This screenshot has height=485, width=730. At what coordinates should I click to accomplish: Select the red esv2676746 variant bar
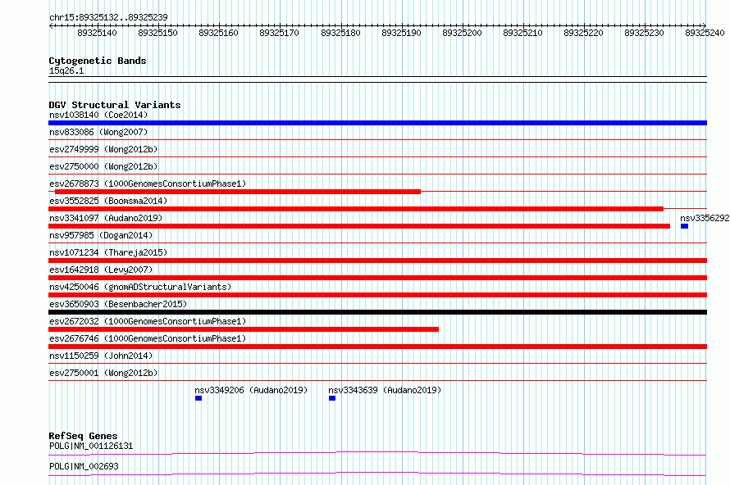(377, 347)
